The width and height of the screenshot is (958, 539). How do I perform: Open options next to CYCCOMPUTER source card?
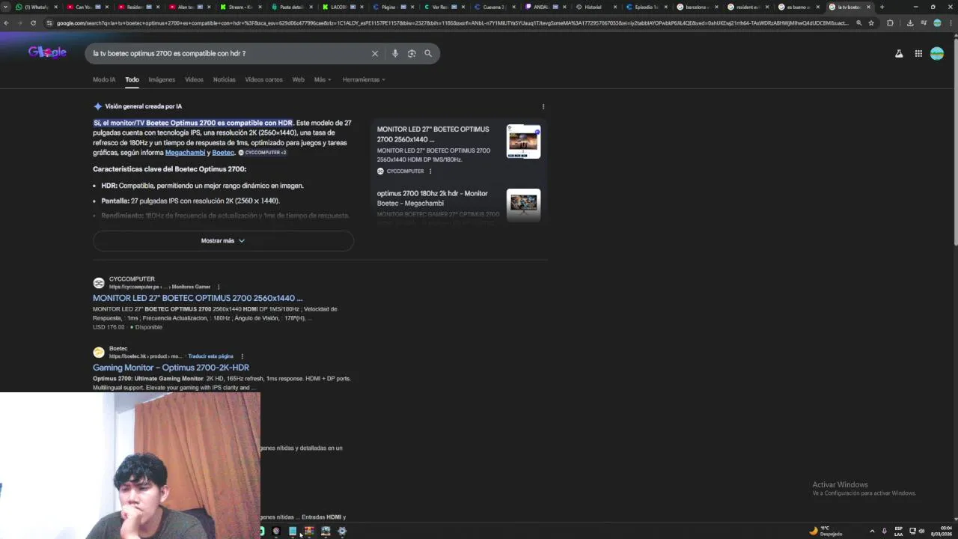430,171
